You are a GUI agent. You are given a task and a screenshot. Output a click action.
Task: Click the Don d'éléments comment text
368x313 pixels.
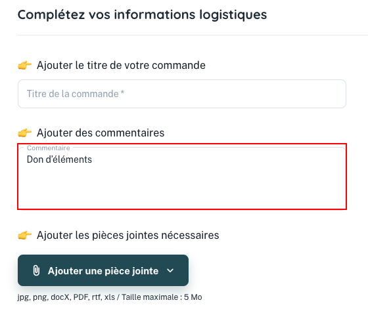pos(59,159)
